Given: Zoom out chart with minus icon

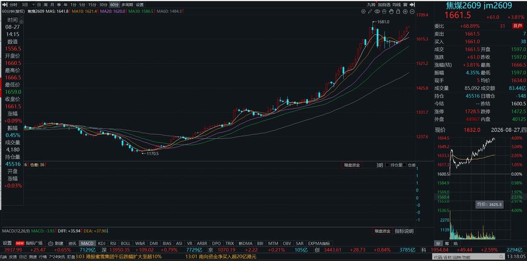Looking at the screenshot, I should 412,11.
